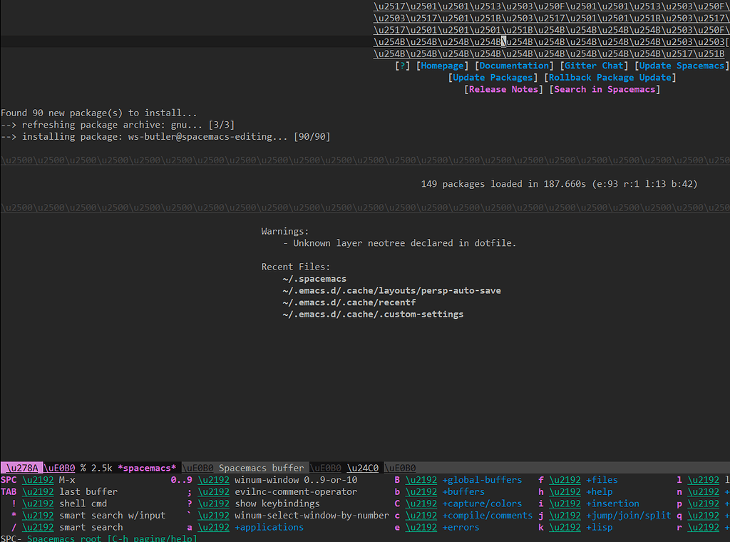Image resolution: width=730 pixels, height=542 pixels.
Task: Join the Gitter Chat
Action: click(594, 65)
